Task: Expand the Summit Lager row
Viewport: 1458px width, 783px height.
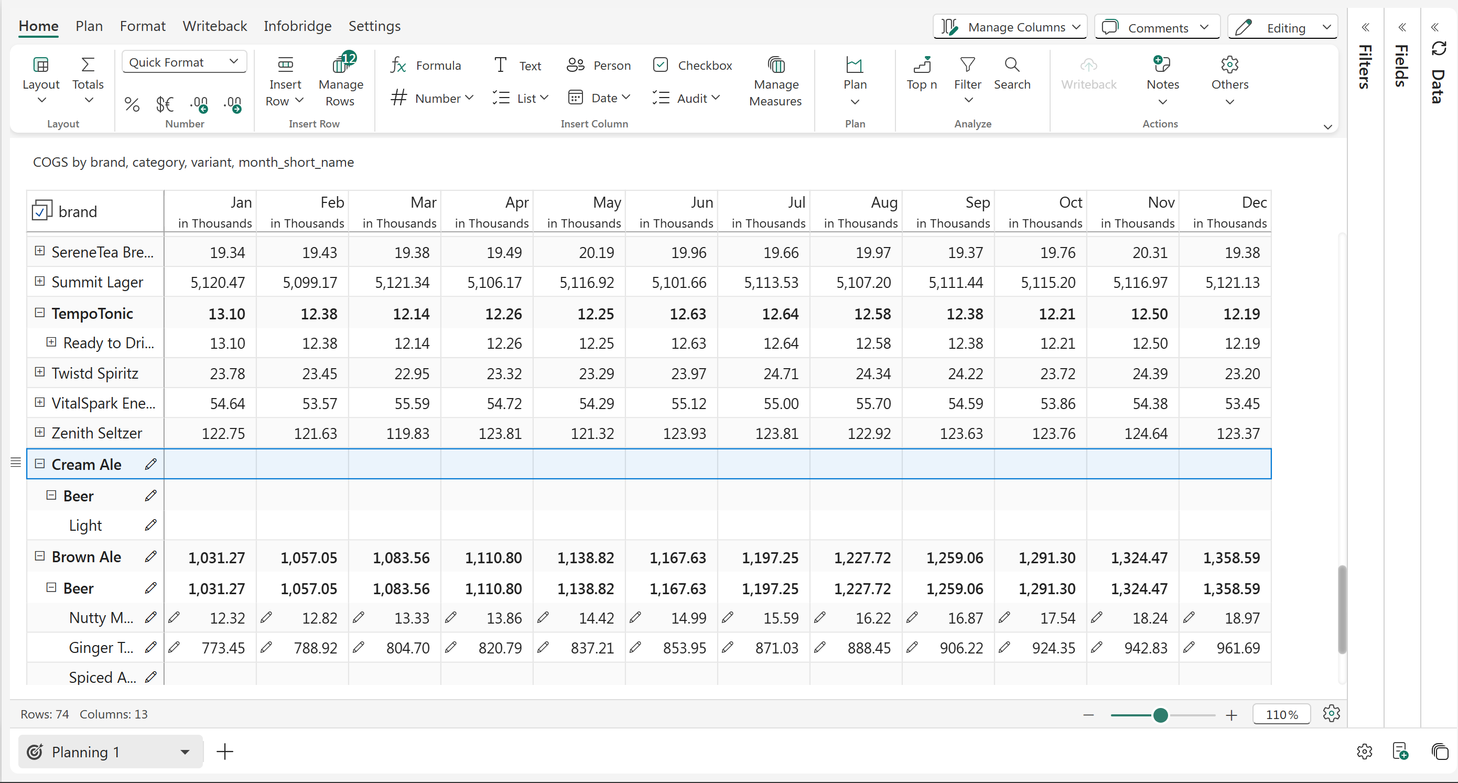Action: [x=40, y=282]
